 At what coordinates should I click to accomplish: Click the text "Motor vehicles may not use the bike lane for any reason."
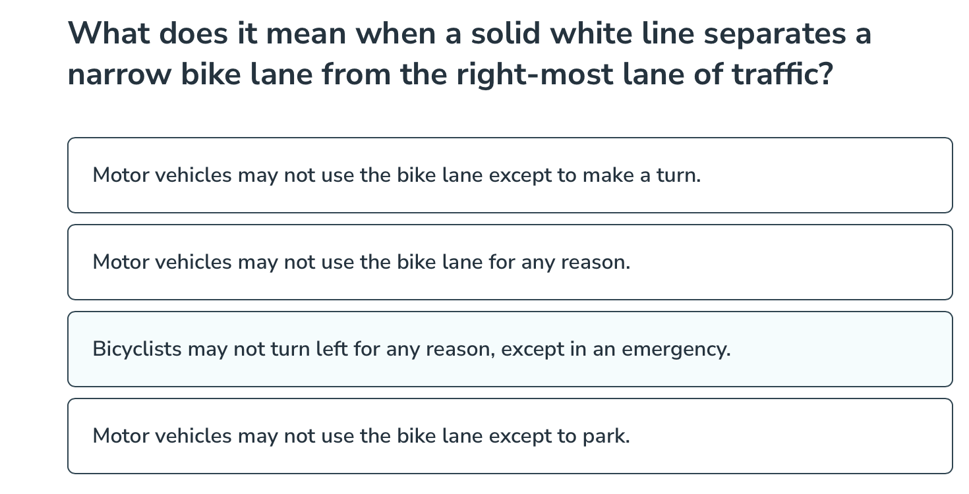tap(361, 262)
